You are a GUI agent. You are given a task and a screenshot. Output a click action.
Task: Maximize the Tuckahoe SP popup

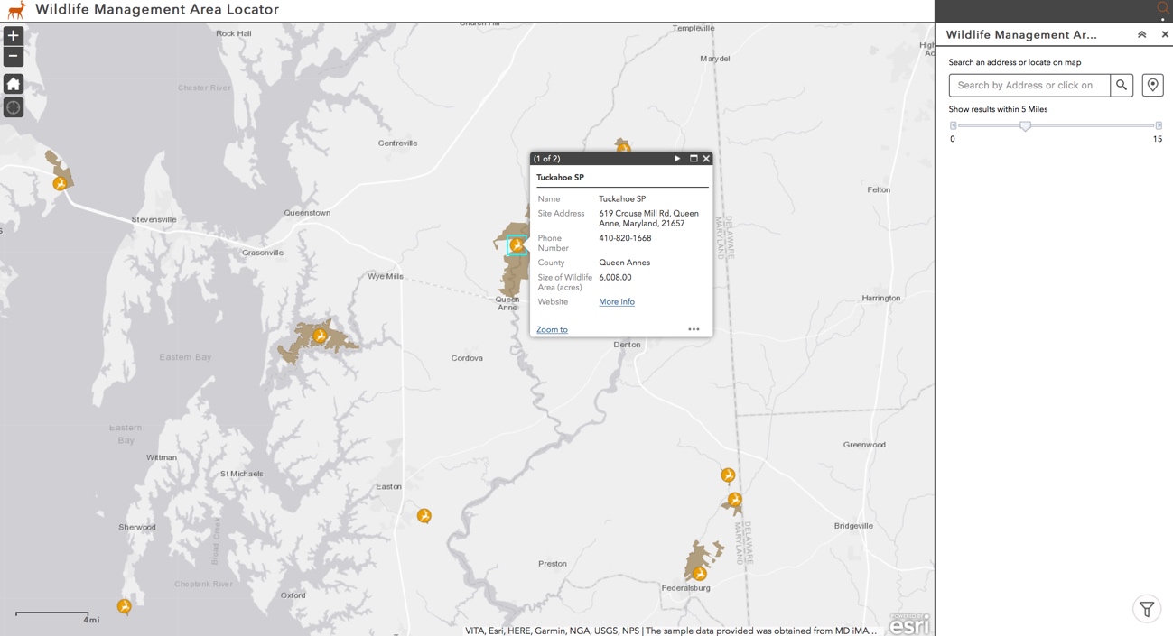(694, 159)
